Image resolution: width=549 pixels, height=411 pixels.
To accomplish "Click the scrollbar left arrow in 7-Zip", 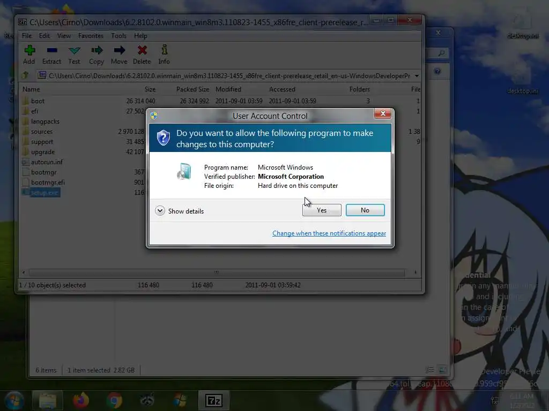I will 24,272.
